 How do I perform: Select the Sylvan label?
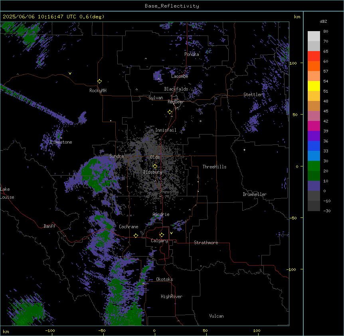[x=156, y=98]
